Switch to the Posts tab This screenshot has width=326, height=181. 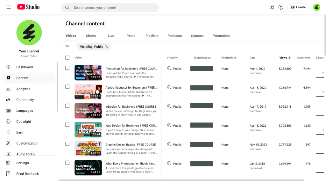[x=131, y=36]
